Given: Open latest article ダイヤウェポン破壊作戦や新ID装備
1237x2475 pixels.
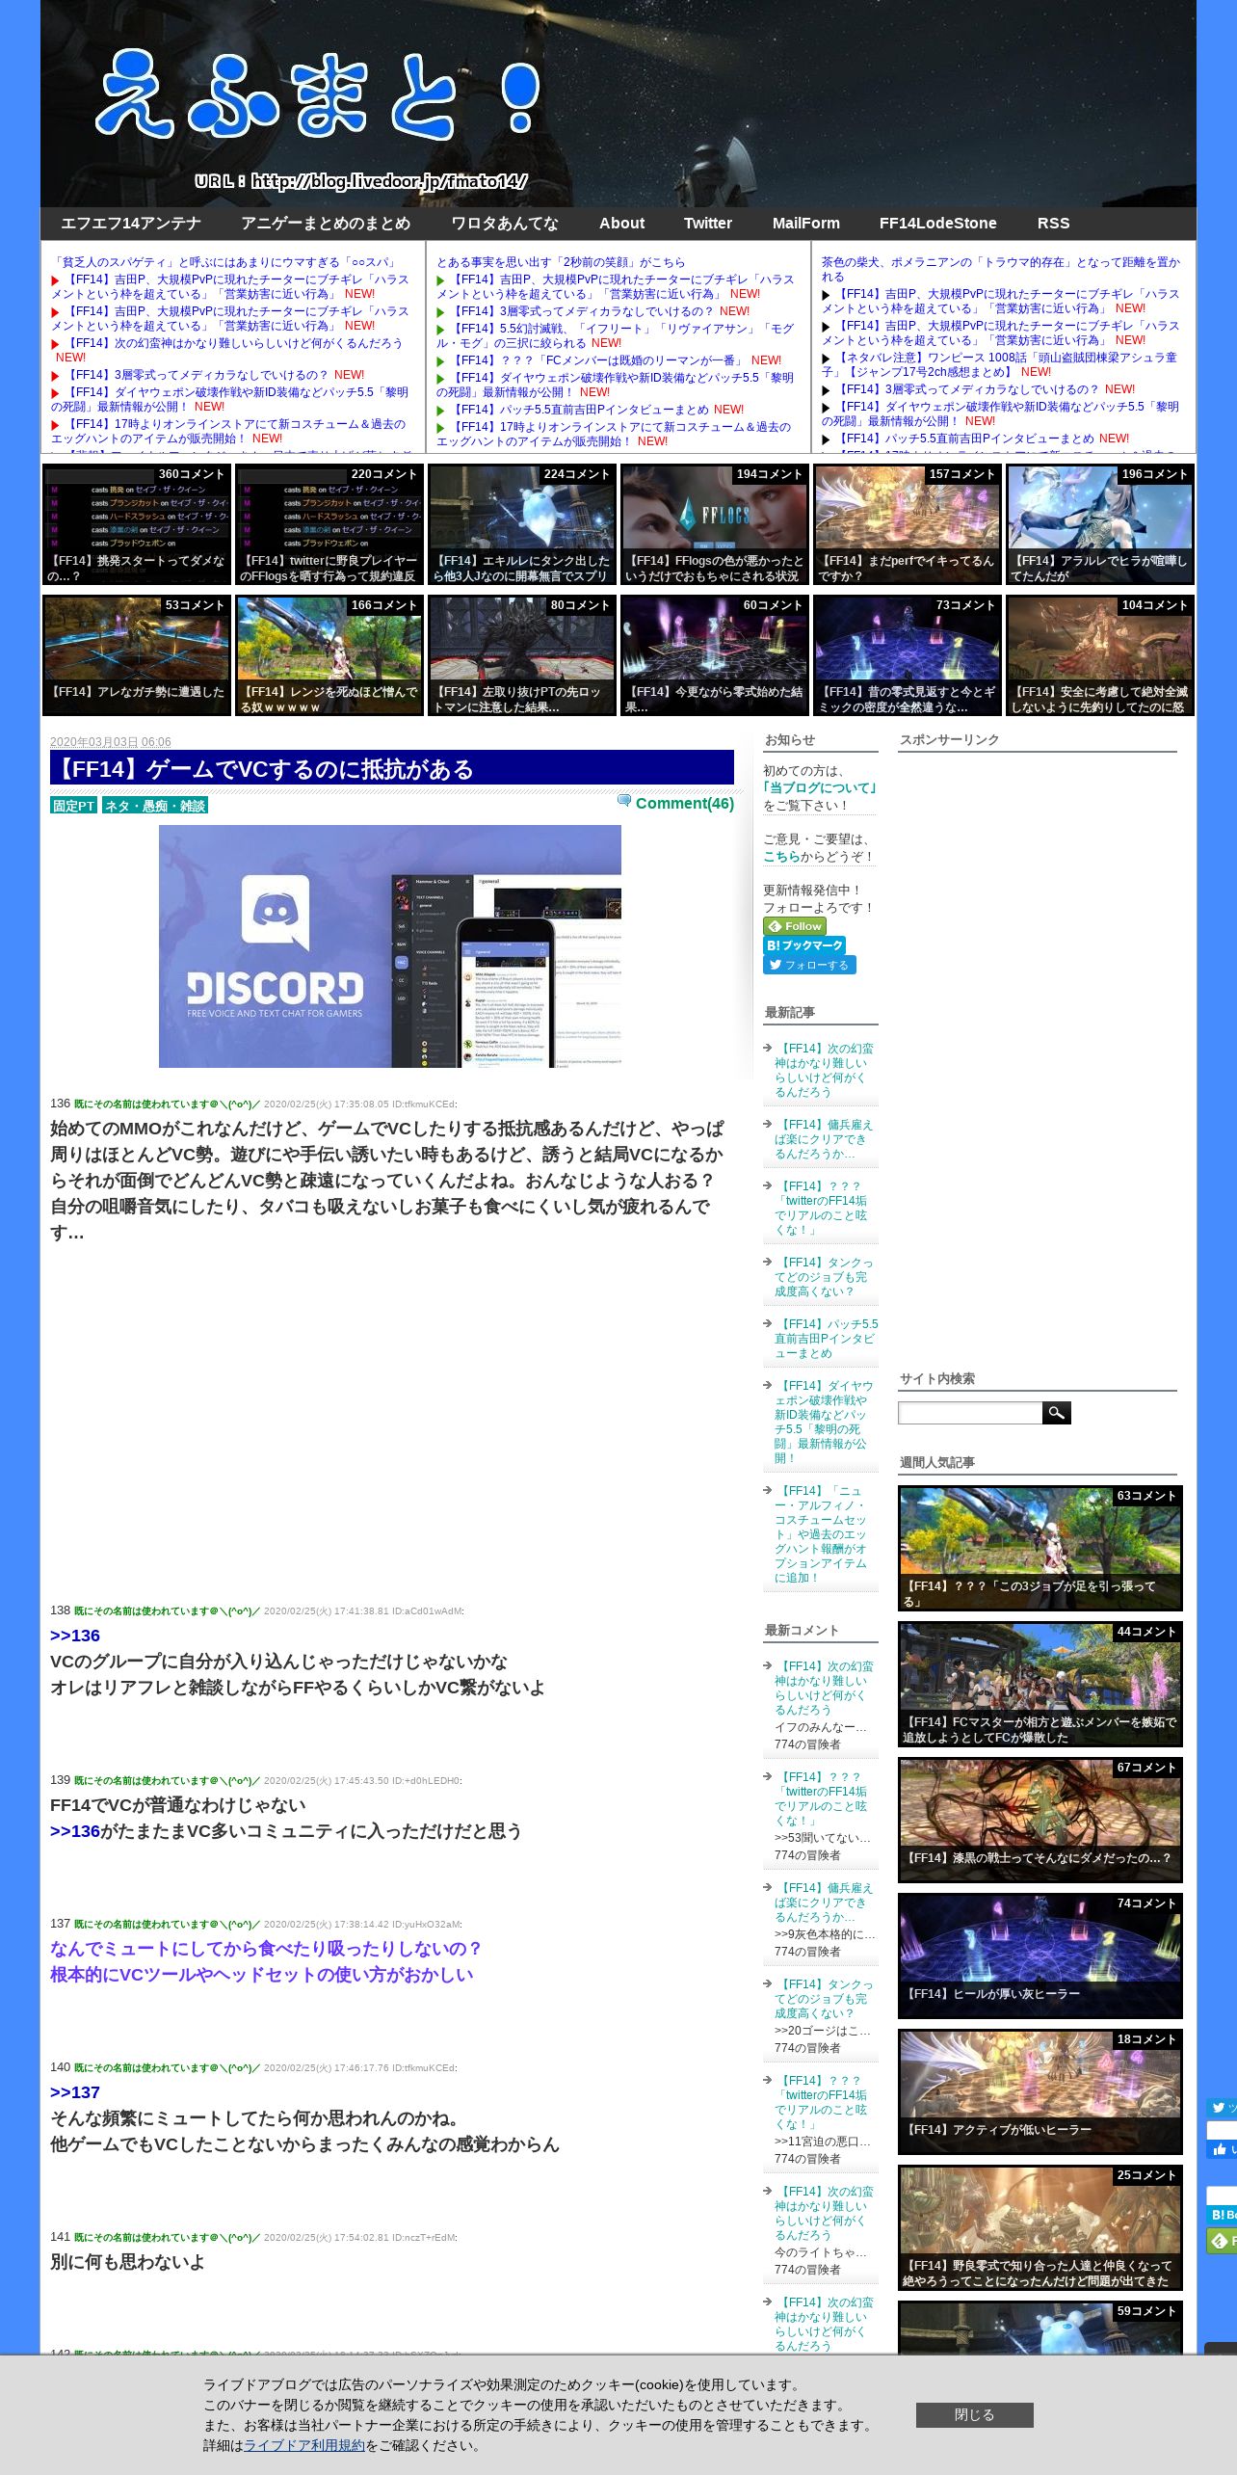Looking at the screenshot, I should [822, 1422].
